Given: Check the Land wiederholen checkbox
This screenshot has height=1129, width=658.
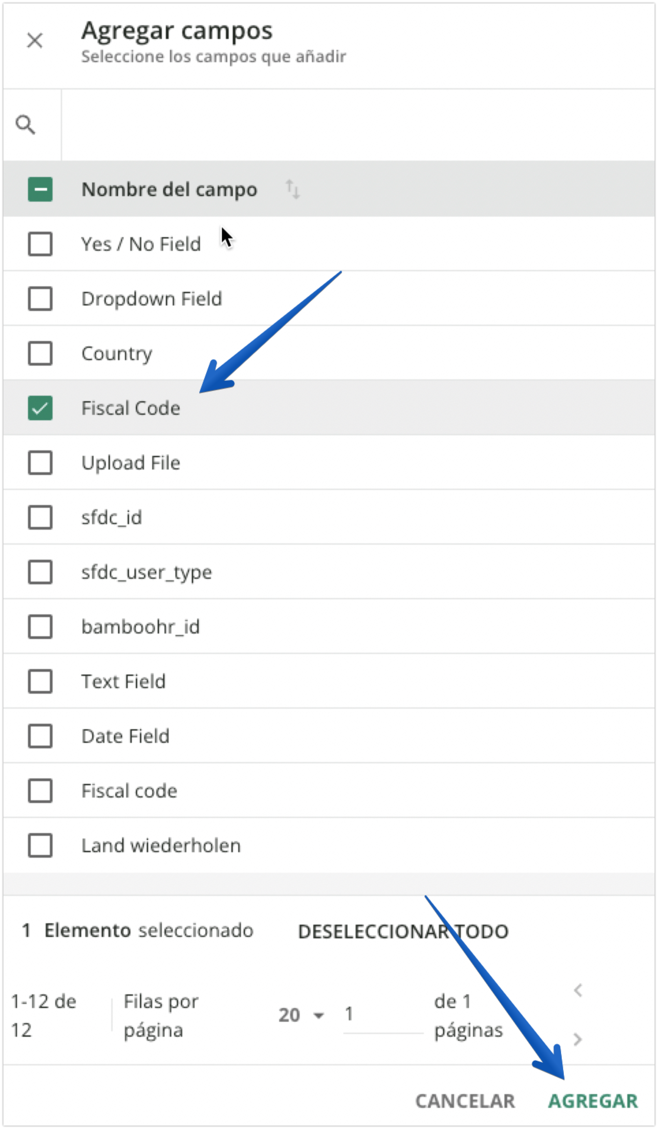Looking at the screenshot, I should [x=40, y=845].
